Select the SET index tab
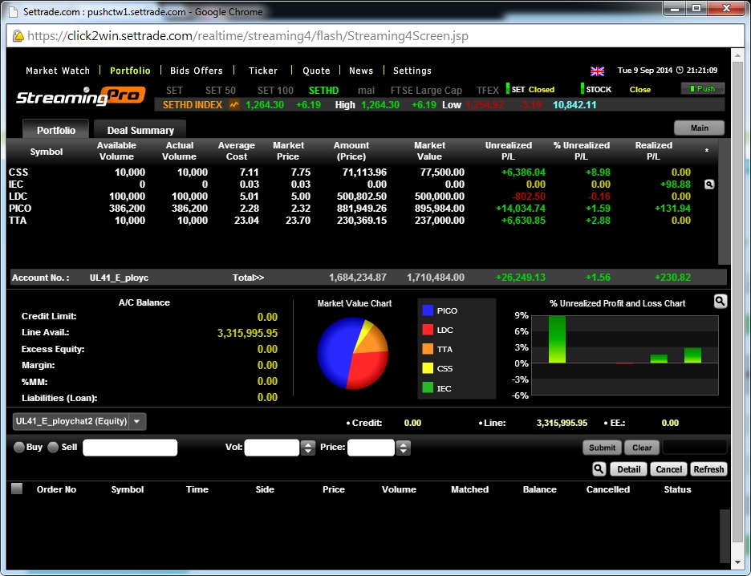 [x=174, y=90]
